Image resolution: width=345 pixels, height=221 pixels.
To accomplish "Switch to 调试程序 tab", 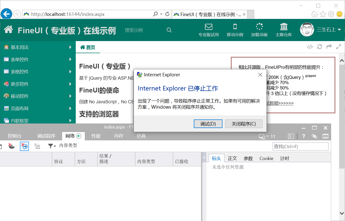I will pos(46,136).
